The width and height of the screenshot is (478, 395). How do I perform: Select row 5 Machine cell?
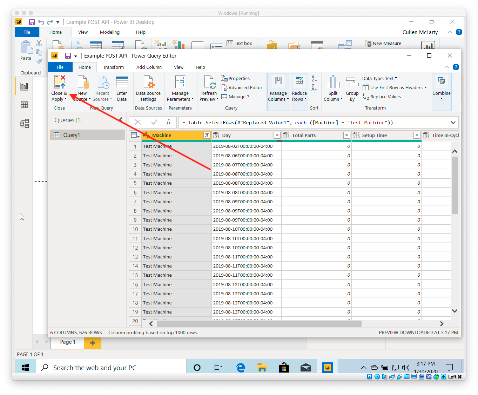[x=176, y=183]
